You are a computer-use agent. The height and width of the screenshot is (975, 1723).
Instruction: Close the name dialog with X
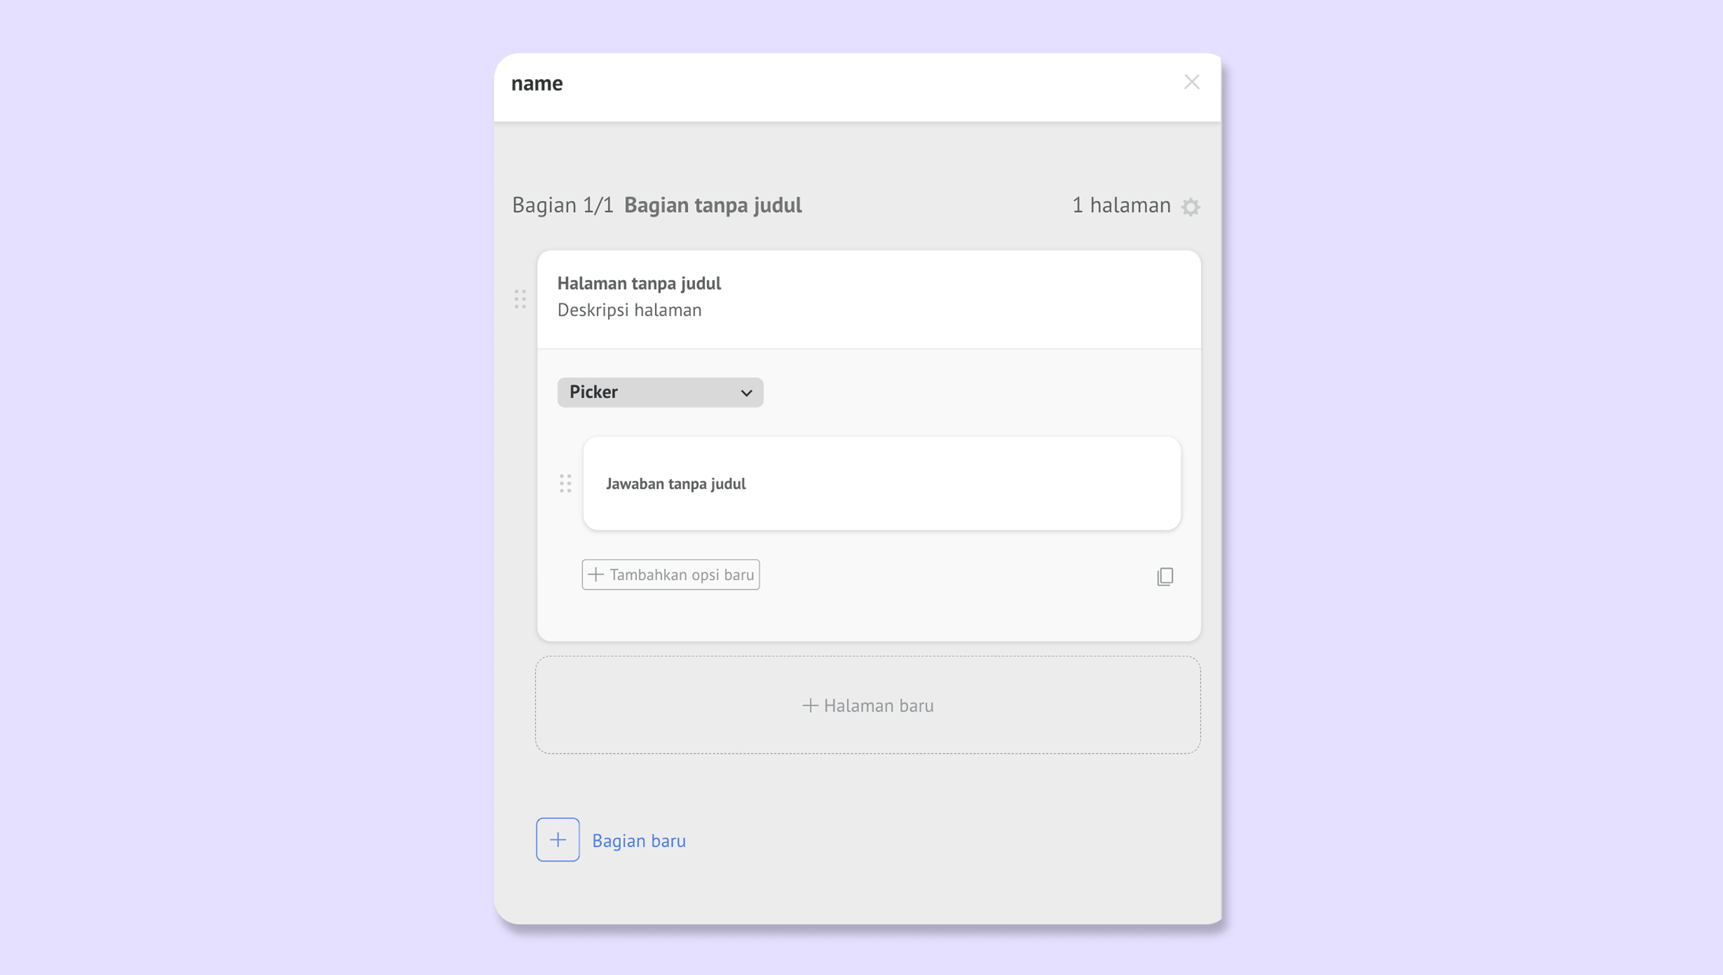click(x=1191, y=82)
